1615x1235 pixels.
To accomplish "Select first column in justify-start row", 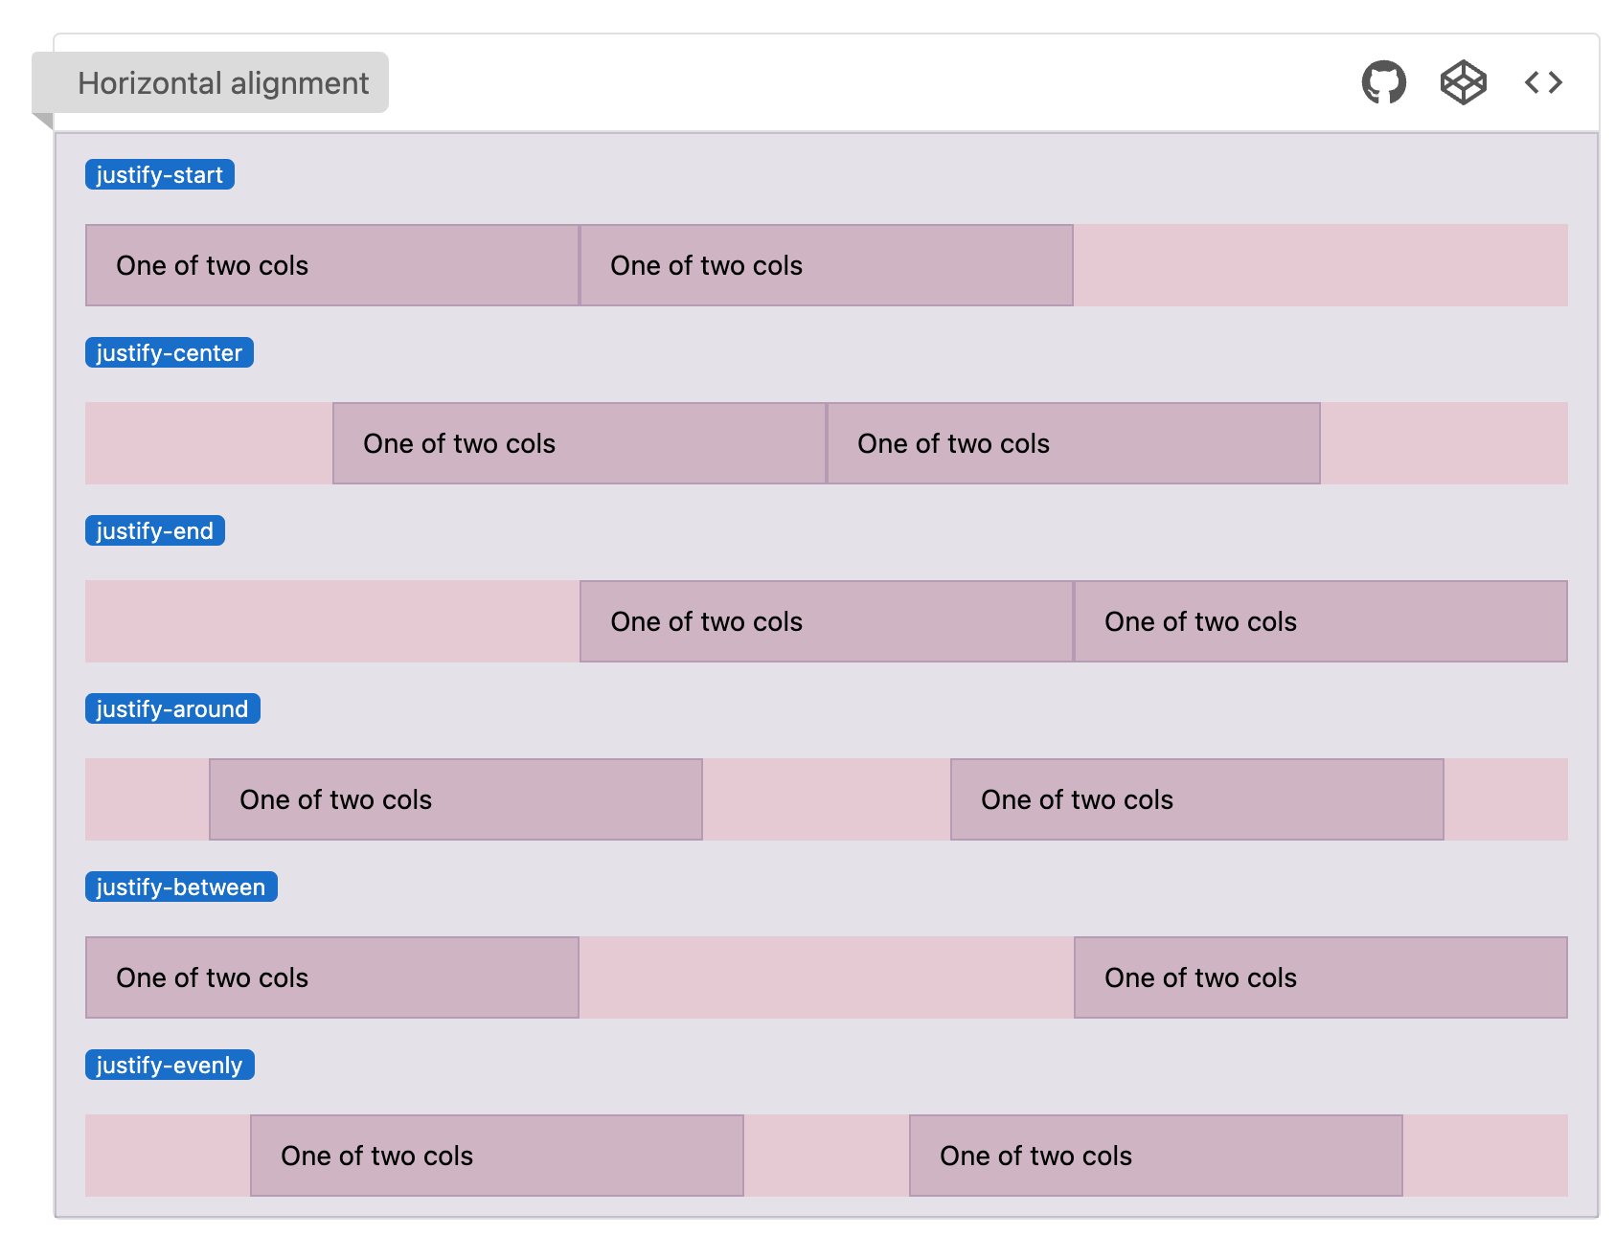I will click(x=332, y=265).
